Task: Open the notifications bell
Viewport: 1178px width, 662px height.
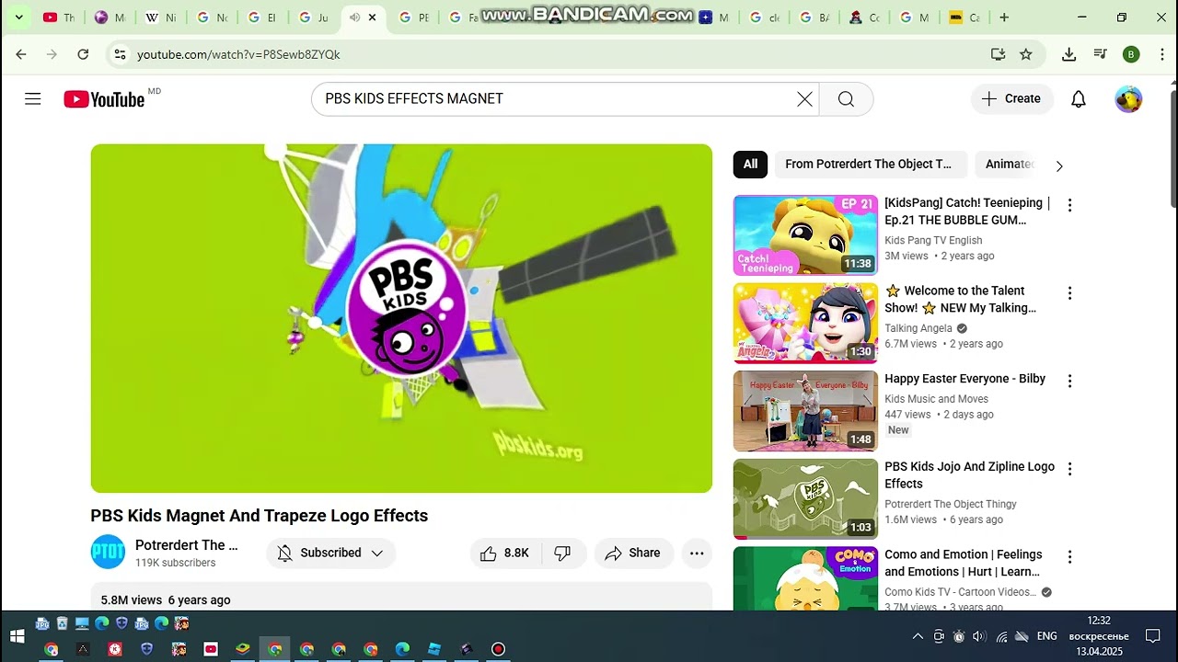Action: pos(1079,99)
